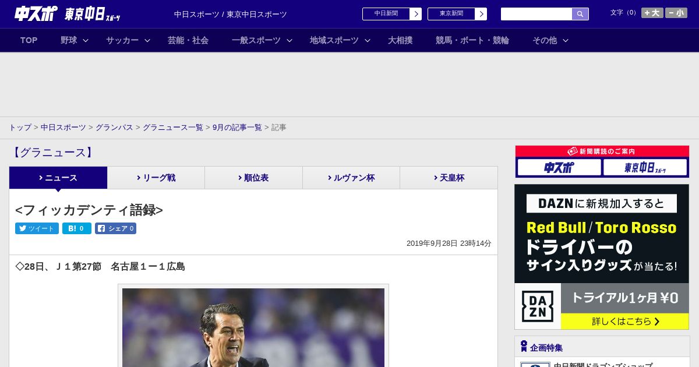The image size is (699, 367).
Task: Switch to the 天皇杯 tab
Action: 449,178
